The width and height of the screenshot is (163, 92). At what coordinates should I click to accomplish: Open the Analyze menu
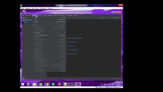45,15
